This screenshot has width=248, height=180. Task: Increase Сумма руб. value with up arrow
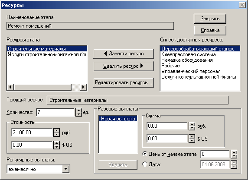click(192, 124)
